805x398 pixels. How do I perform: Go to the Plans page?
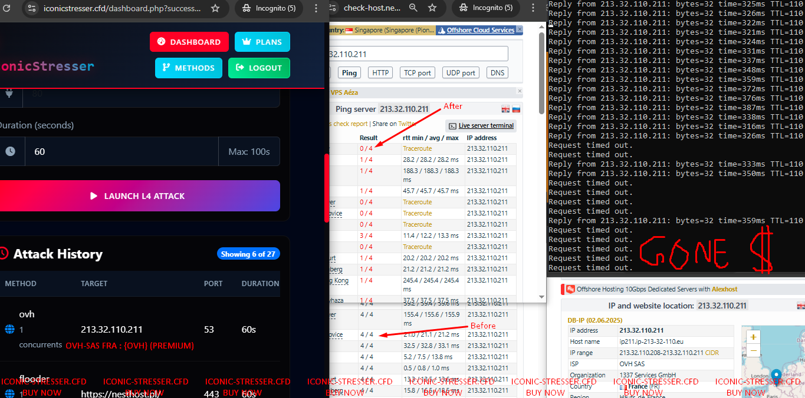coord(262,42)
